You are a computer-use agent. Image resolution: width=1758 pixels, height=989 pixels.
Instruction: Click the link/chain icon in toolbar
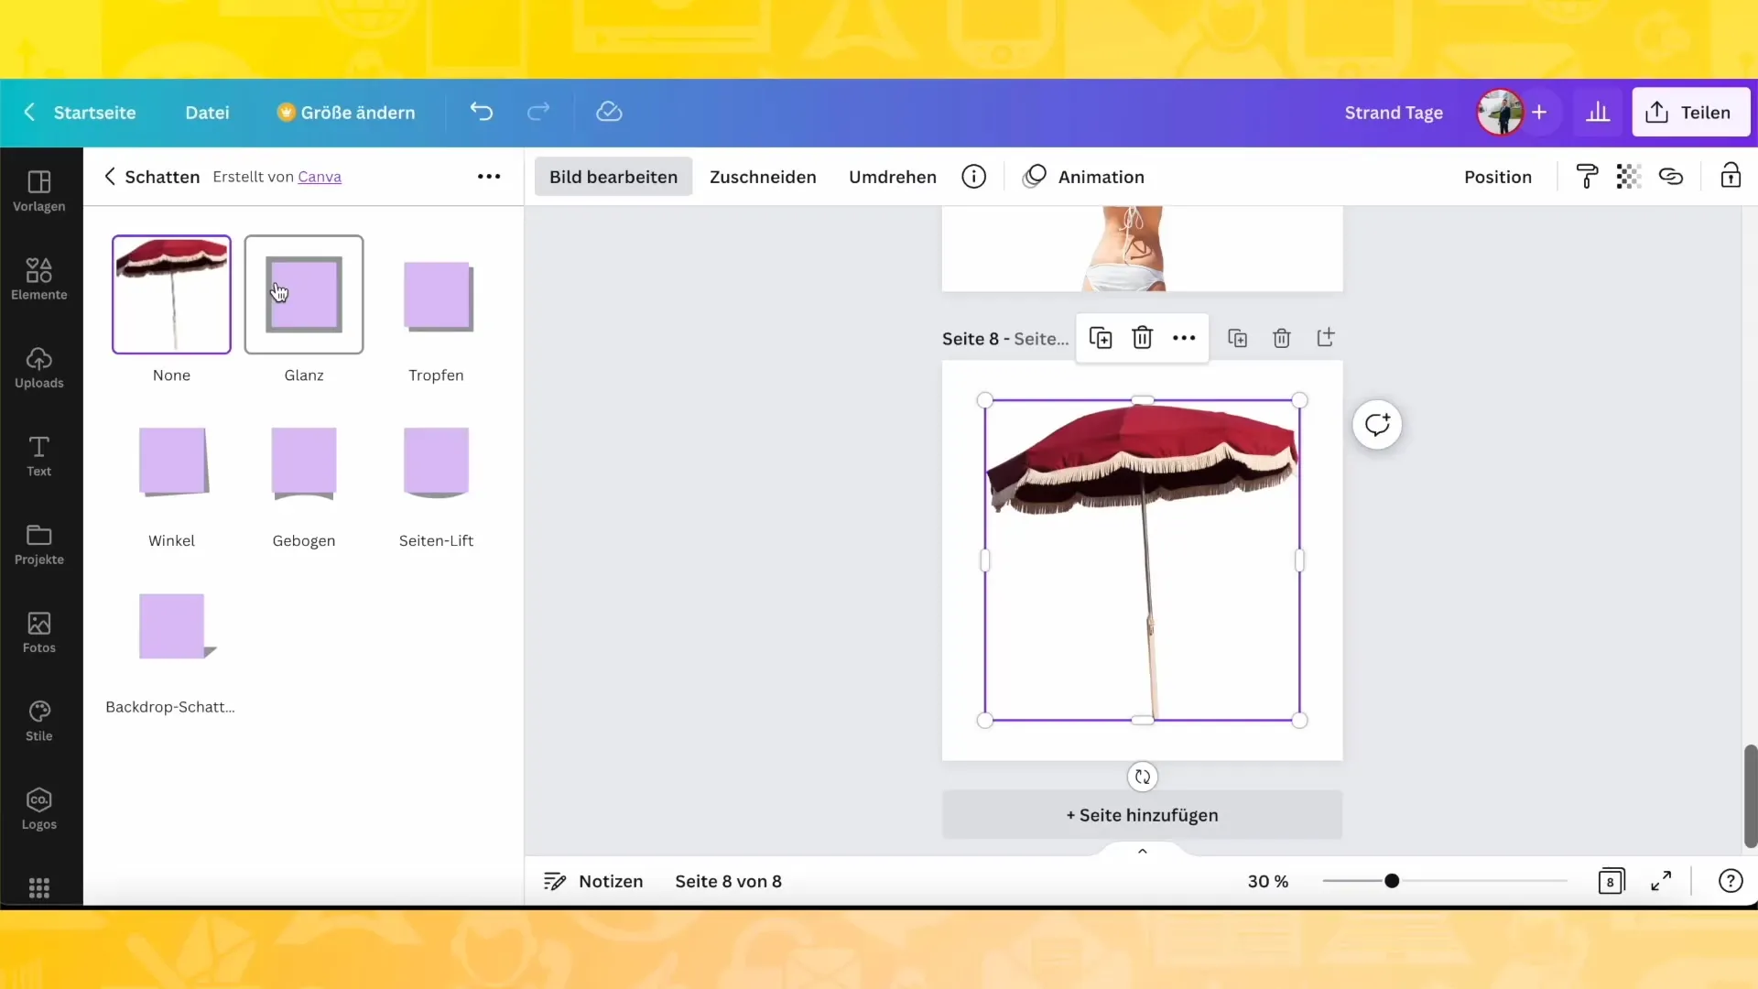pyautogui.click(x=1672, y=177)
